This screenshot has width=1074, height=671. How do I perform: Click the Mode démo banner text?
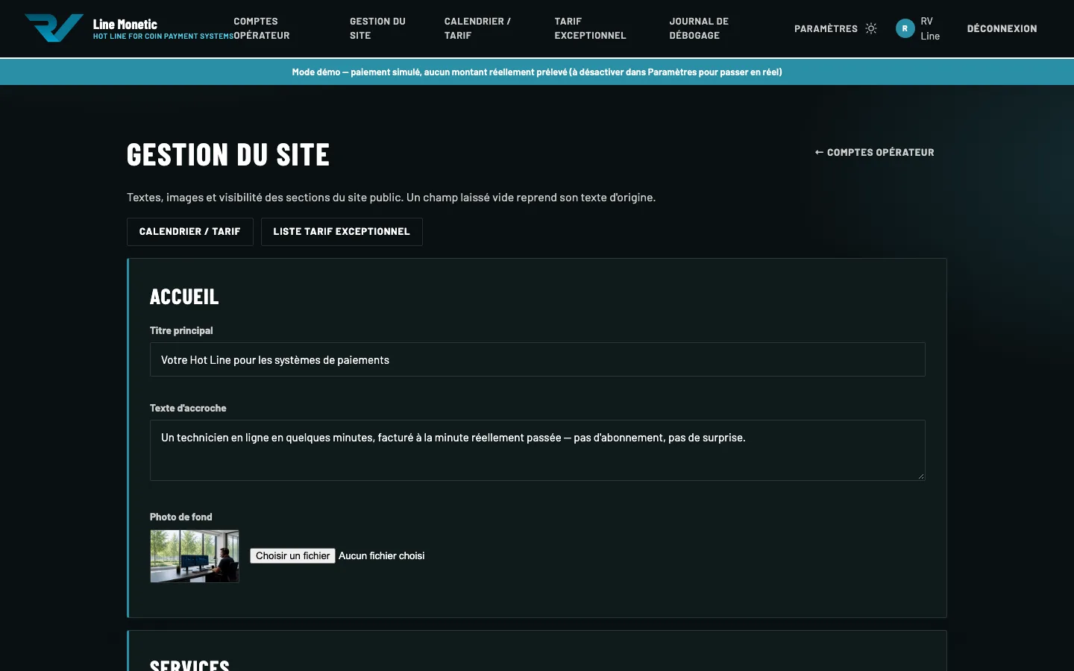[537, 72]
